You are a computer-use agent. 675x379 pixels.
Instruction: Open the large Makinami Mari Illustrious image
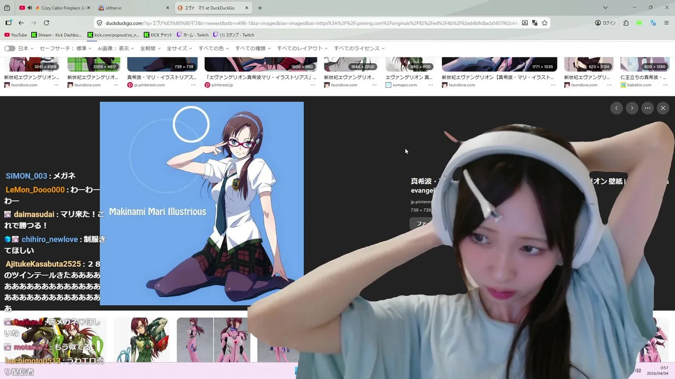[x=201, y=203]
